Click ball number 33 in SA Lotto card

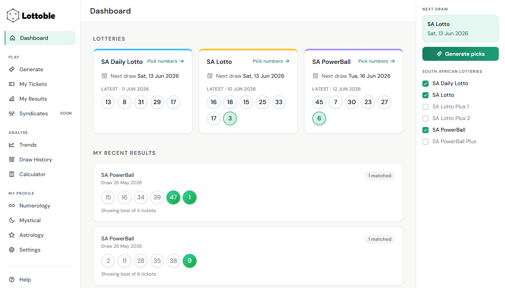[x=279, y=102]
